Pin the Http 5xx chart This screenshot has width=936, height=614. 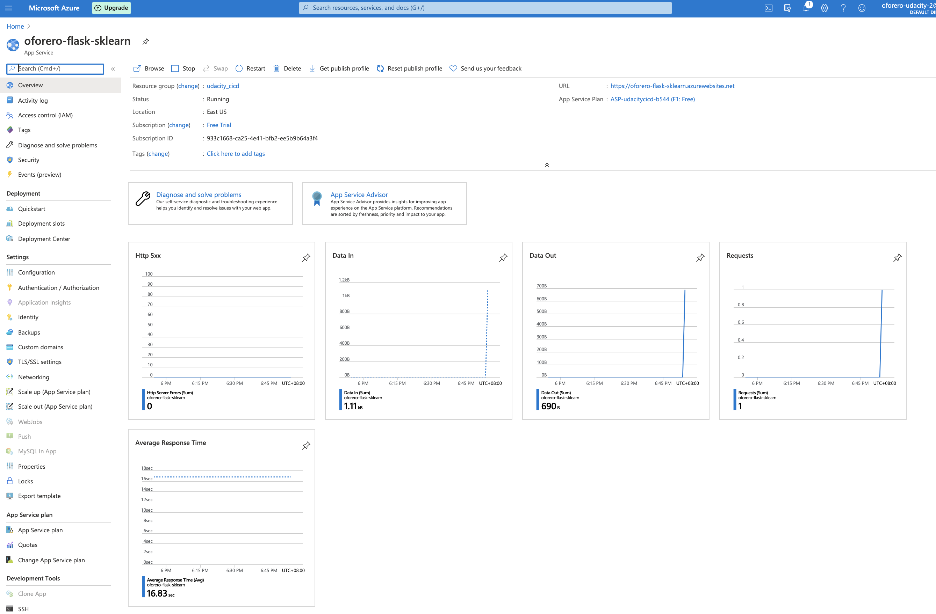306,258
